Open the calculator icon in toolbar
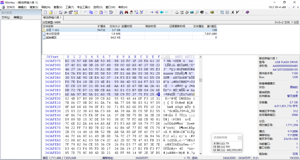Image resolution: width=300 pixels, height=160 pixels. pyautogui.click(x=192, y=12)
